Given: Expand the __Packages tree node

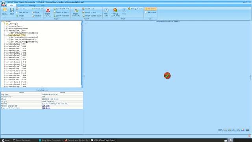Looking at the screenshot, I should (4, 24).
